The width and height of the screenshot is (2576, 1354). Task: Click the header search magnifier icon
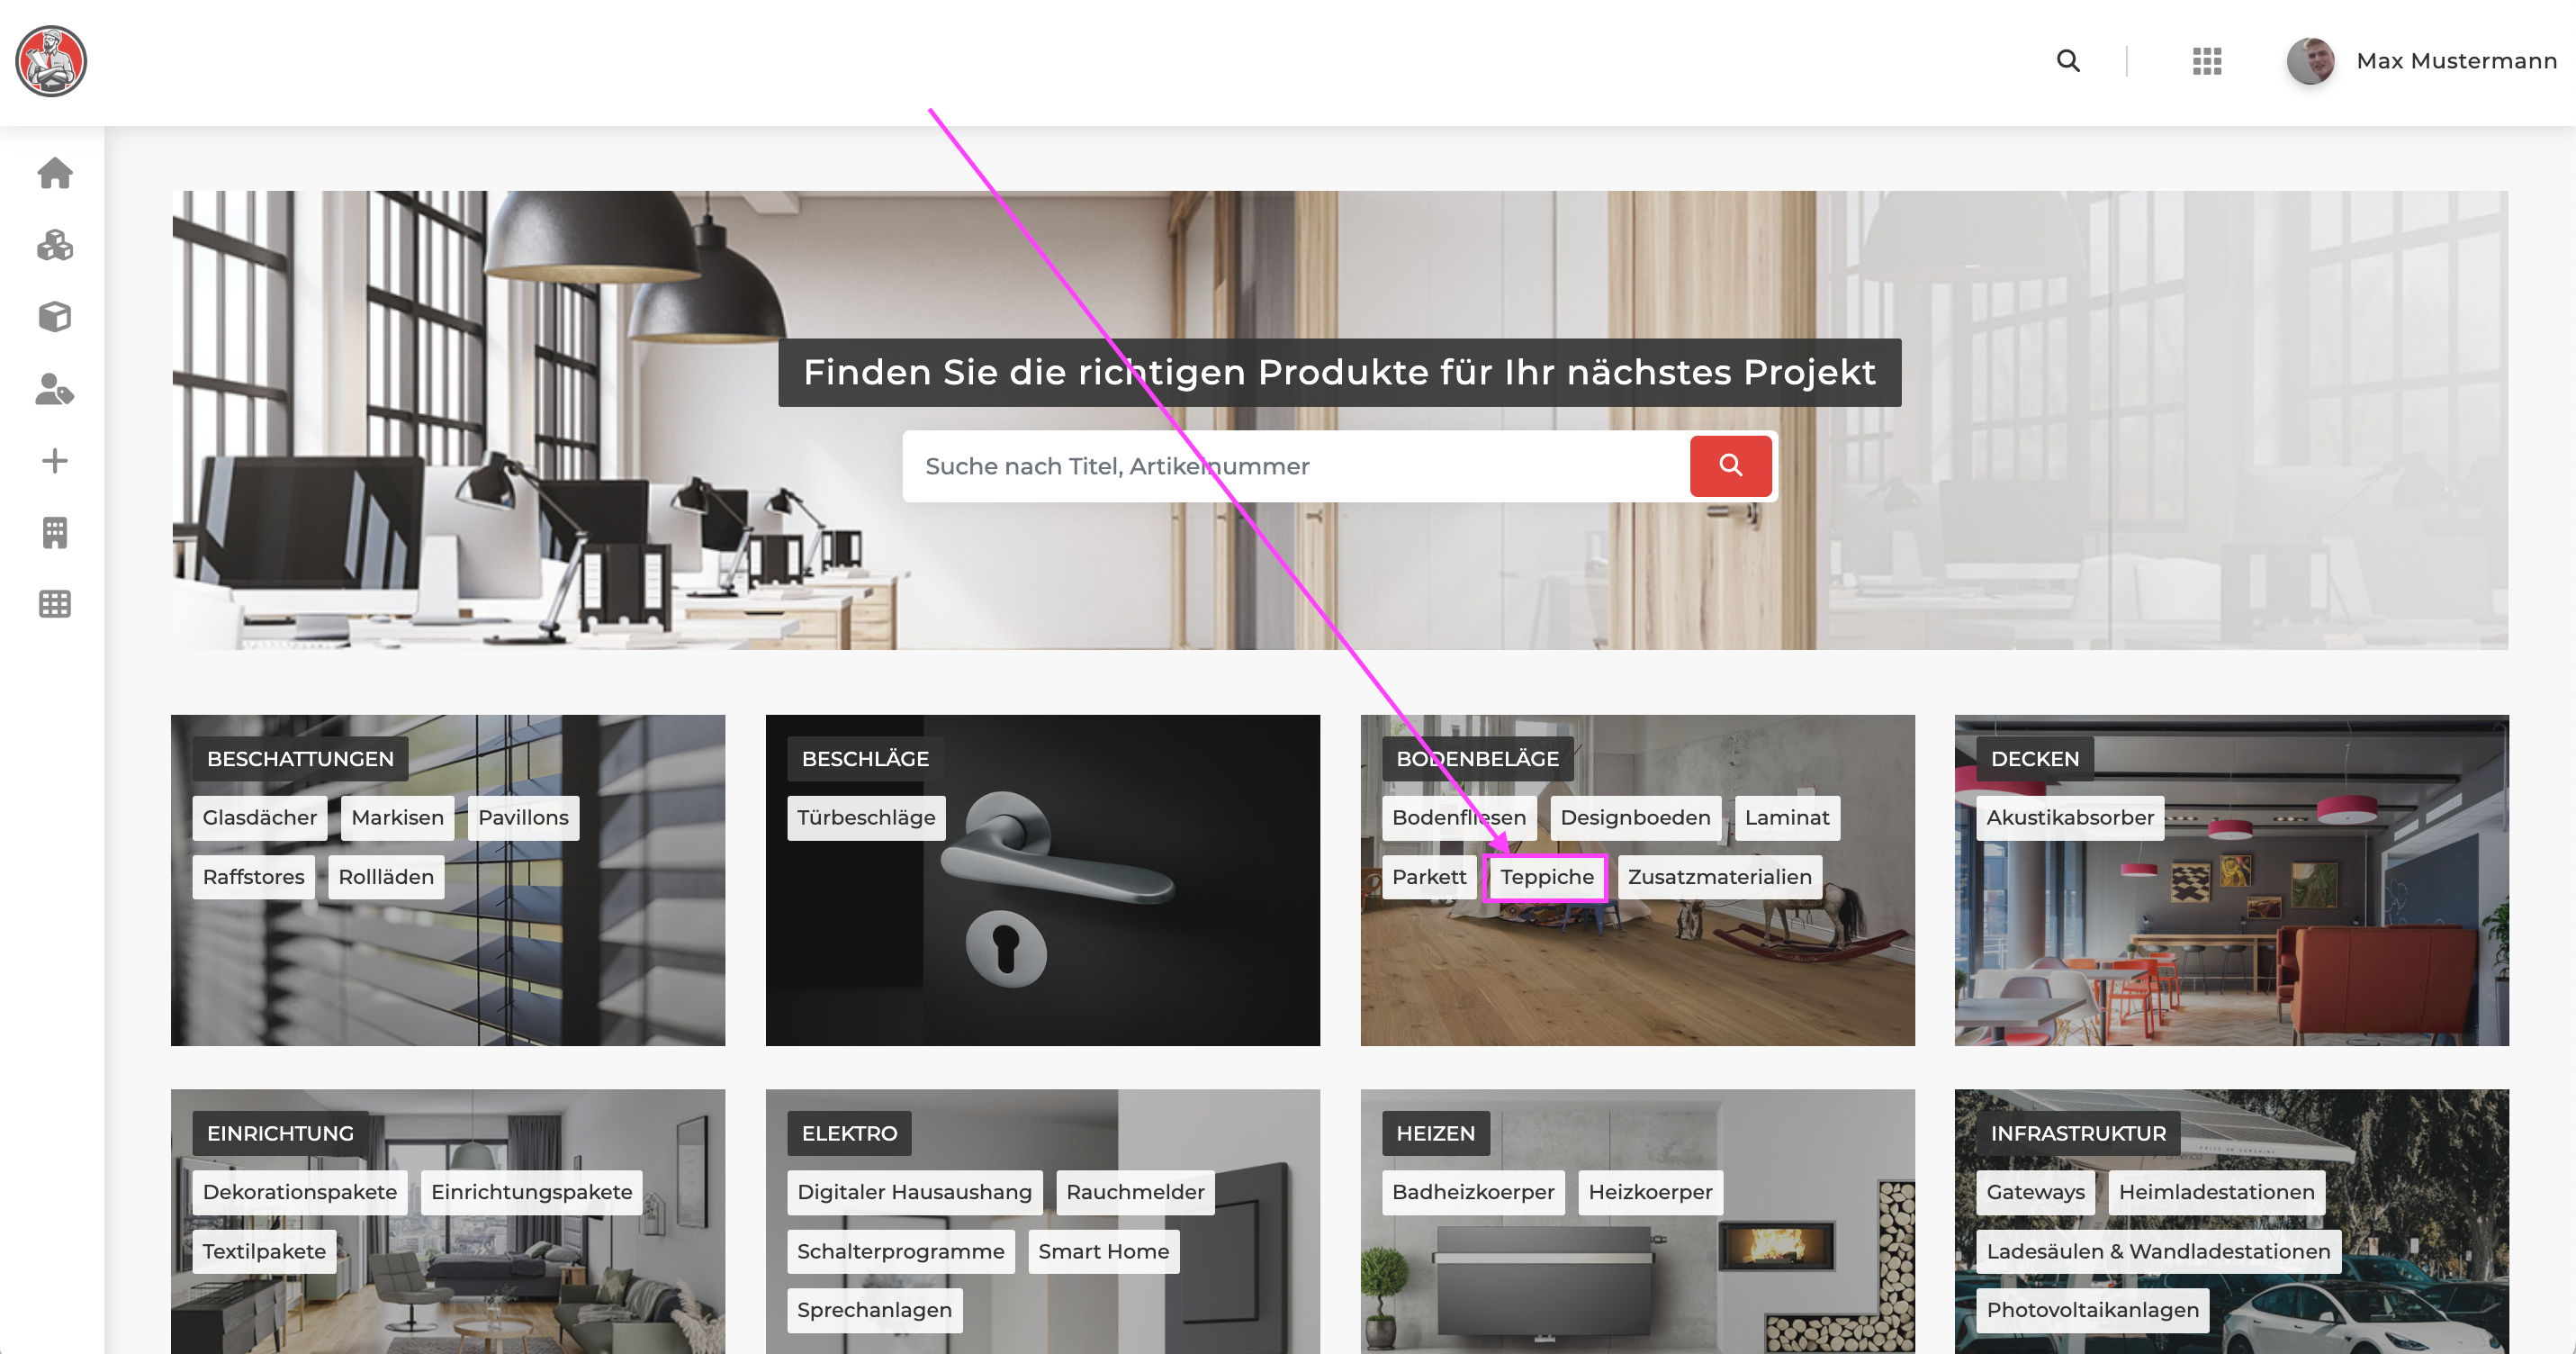(x=2068, y=61)
